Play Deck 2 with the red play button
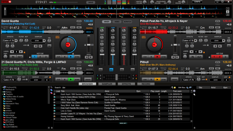Viewport: 233px width, 131px height. 157,57
